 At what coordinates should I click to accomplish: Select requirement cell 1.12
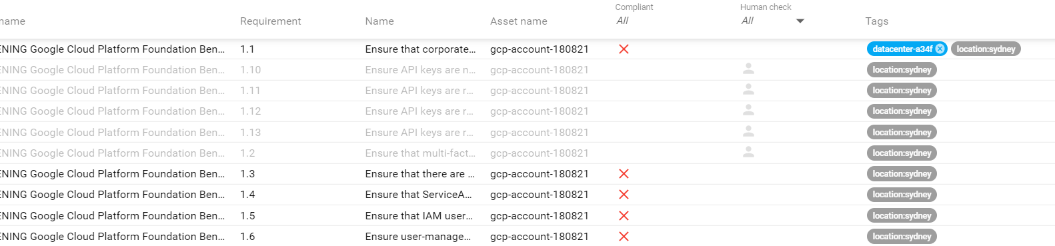point(251,111)
